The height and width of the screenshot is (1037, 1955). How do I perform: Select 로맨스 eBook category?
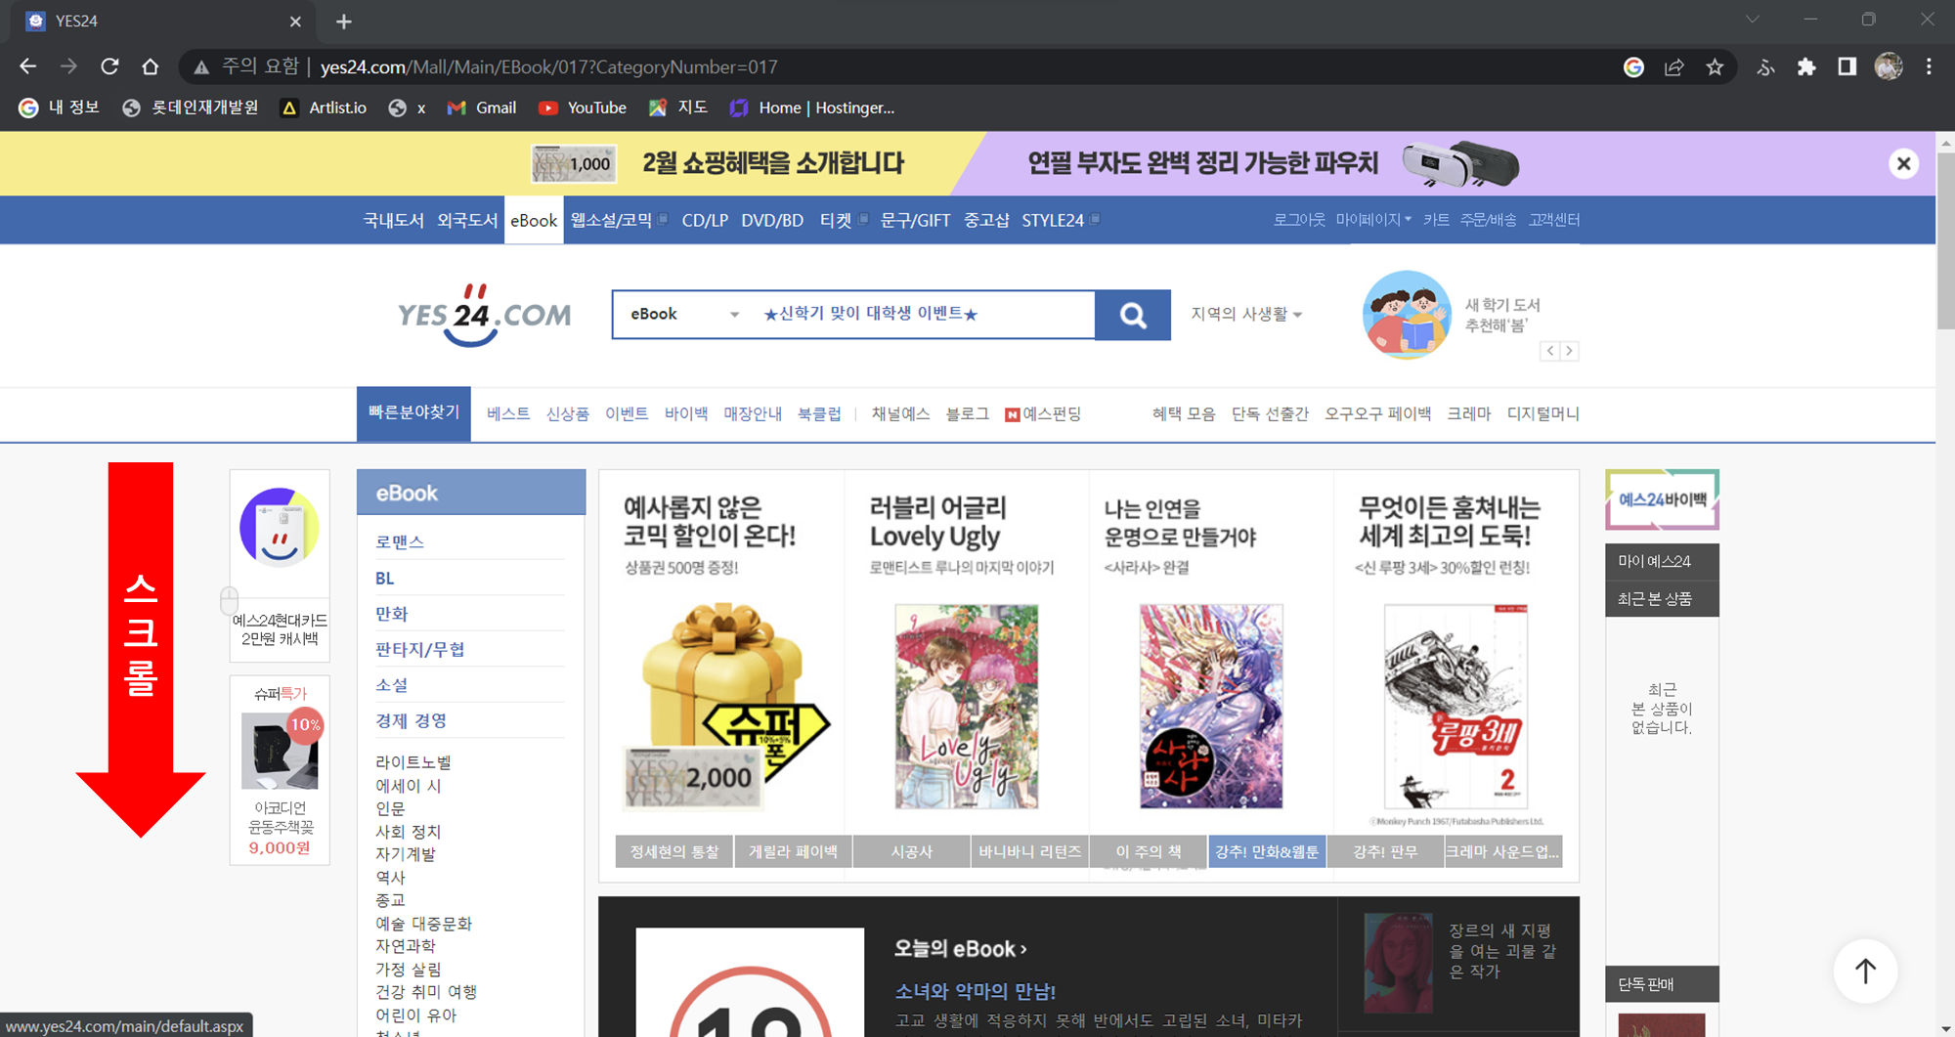400,541
